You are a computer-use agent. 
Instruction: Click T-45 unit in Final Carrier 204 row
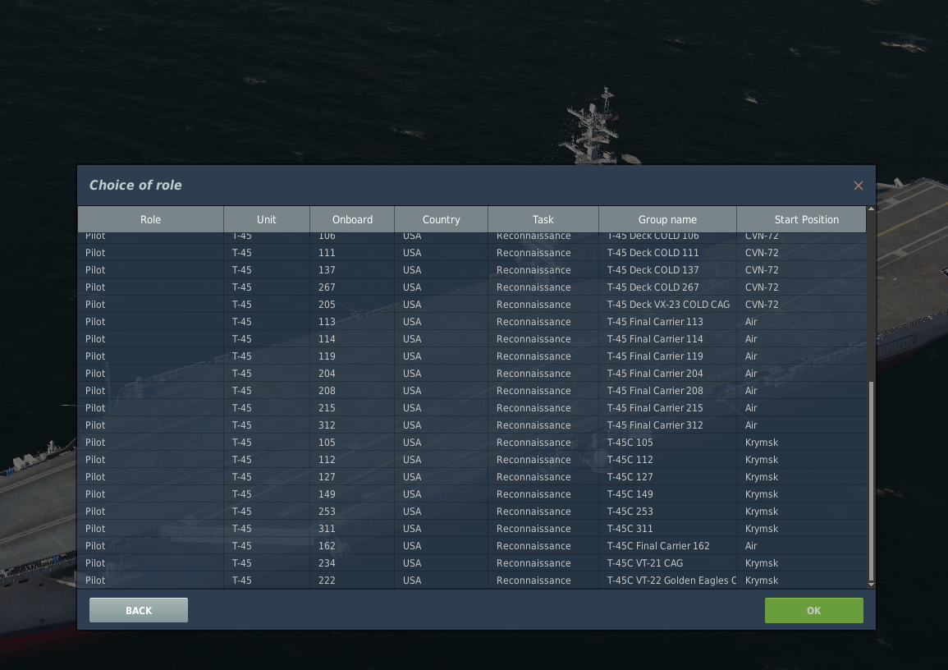point(241,373)
